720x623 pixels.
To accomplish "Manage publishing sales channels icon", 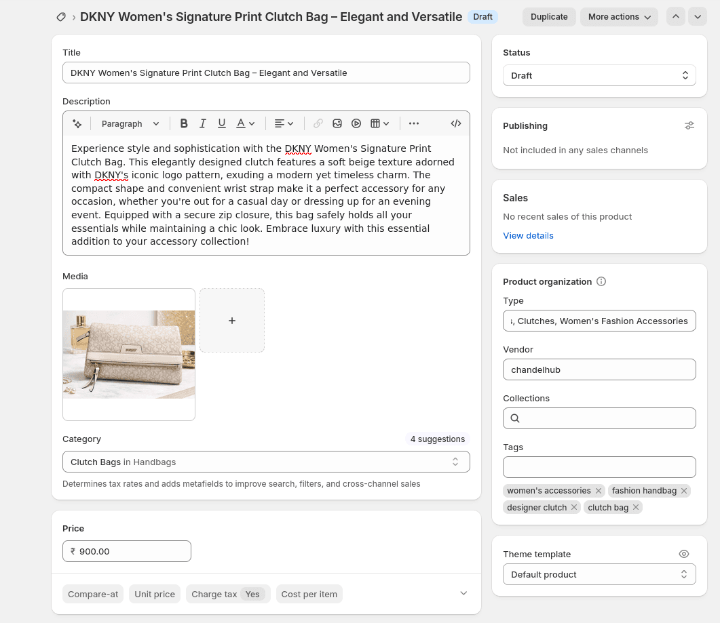I will pyautogui.click(x=689, y=125).
